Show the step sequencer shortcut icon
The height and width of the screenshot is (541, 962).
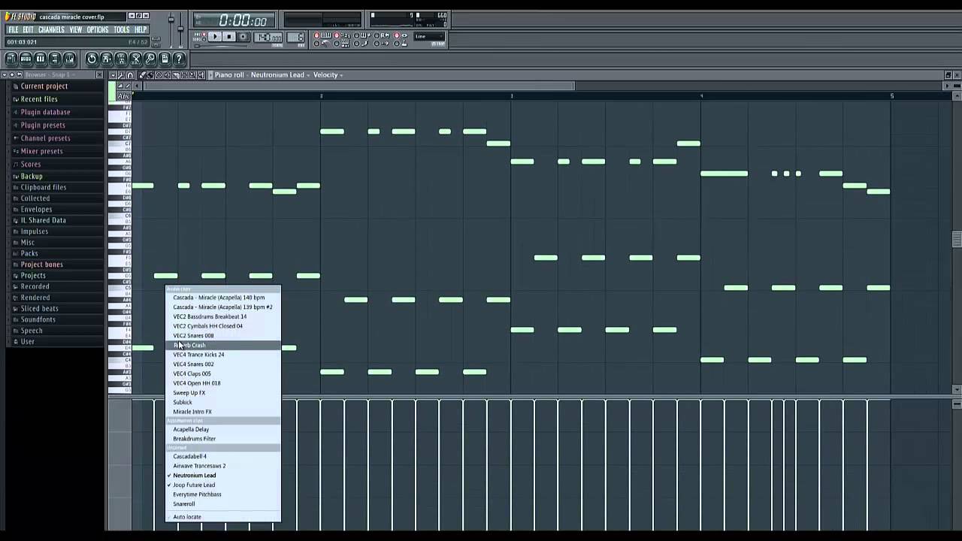pyautogui.click(x=26, y=59)
